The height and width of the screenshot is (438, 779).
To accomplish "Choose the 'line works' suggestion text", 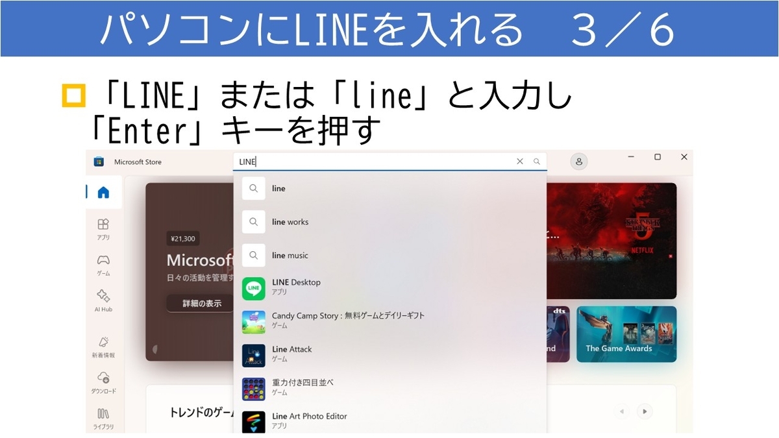I will pyautogui.click(x=290, y=222).
